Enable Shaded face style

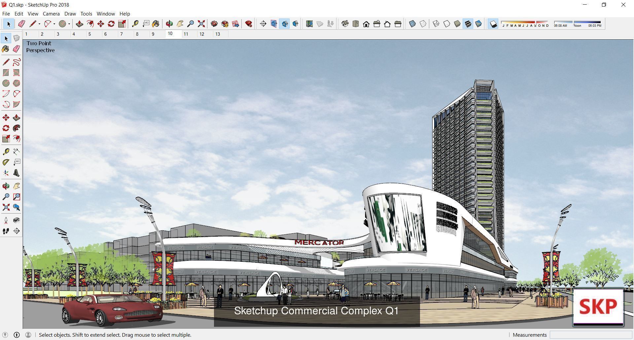click(457, 24)
